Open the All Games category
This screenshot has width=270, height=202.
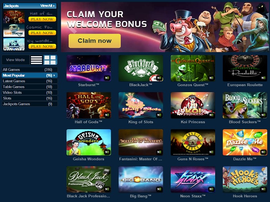tap(30, 70)
